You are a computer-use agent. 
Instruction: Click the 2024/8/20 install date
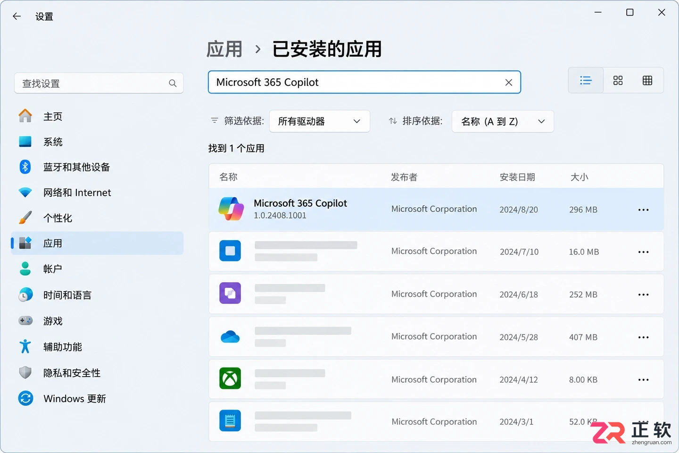pyautogui.click(x=519, y=210)
